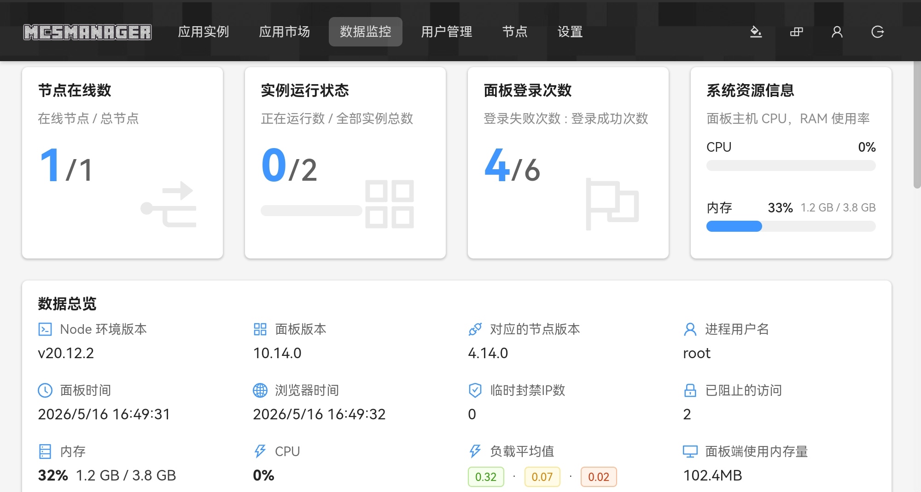
Task: Click the 面板端使用内存量 monitor icon
Action: point(690,452)
